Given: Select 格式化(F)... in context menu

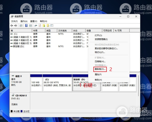Looking at the screenshot, I should pyautogui.click(x=109, y=52).
